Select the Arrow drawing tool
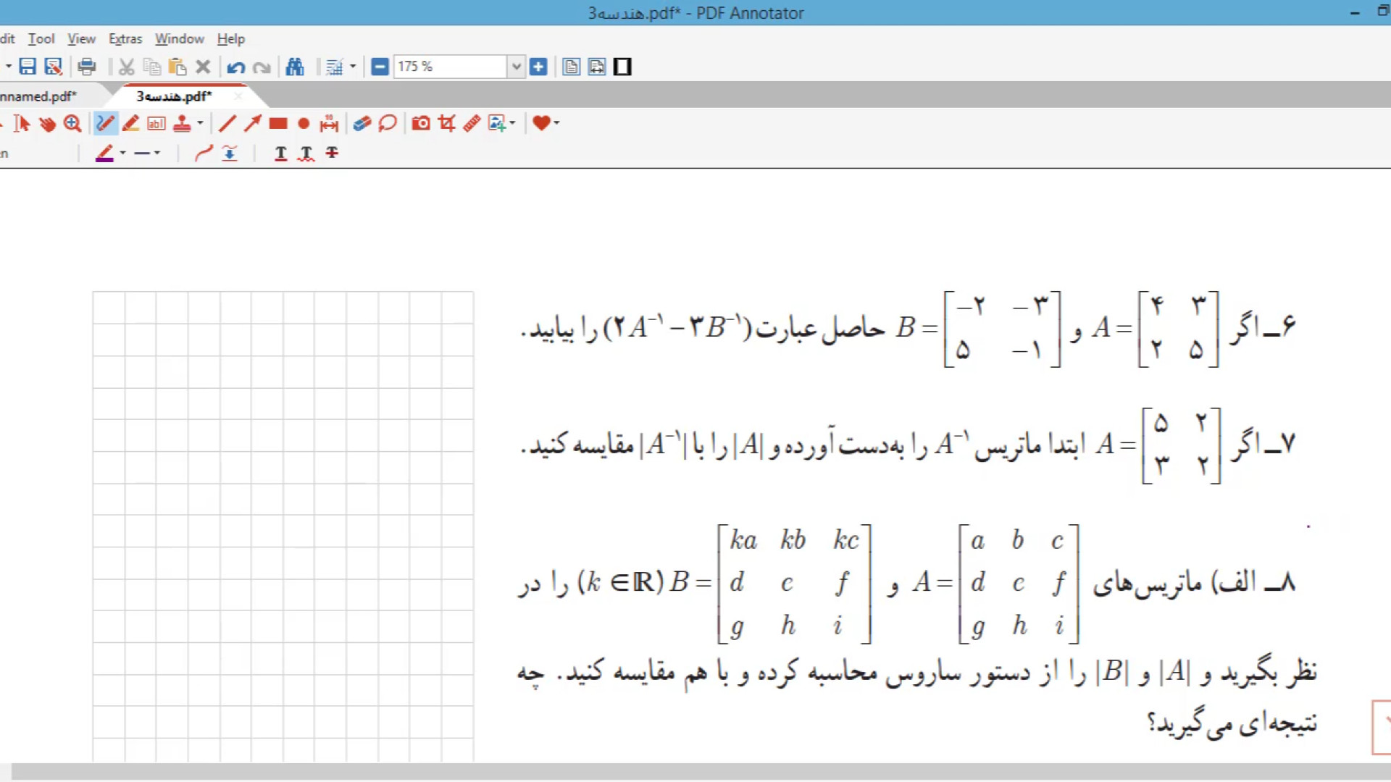Image resolution: width=1391 pixels, height=782 pixels. point(252,124)
